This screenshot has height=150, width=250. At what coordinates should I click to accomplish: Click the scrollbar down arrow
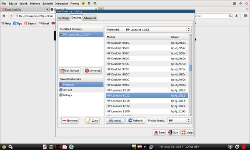coord(190,115)
